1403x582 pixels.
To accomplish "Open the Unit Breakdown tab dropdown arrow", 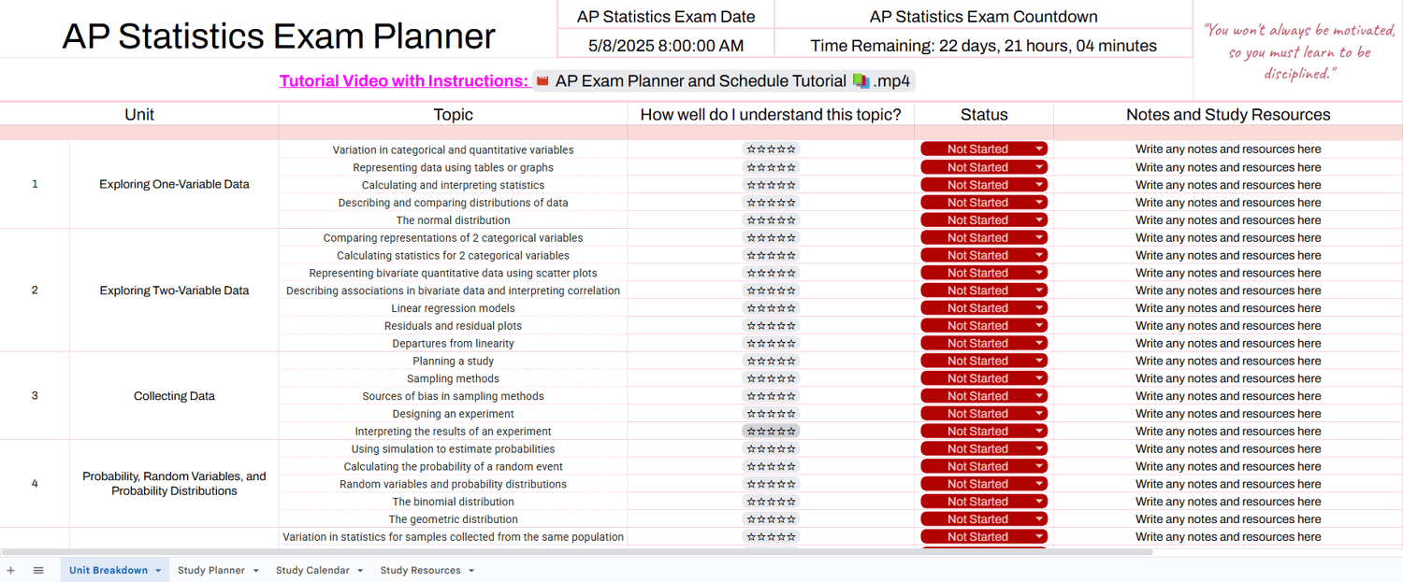I will point(158,571).
